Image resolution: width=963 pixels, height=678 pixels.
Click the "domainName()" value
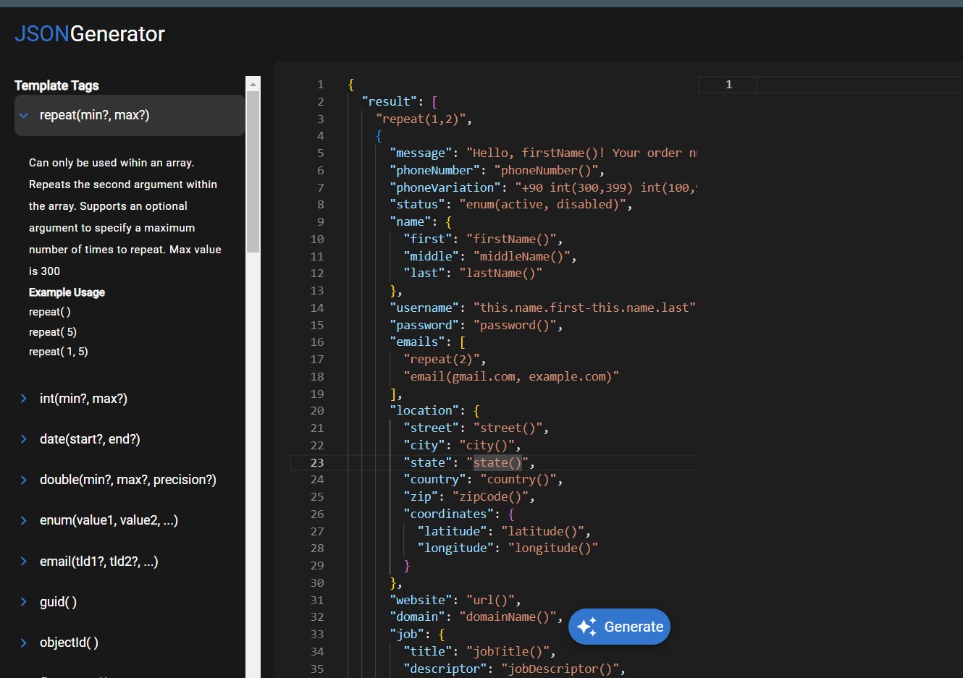pyautogui.click(x=508, y=617)
